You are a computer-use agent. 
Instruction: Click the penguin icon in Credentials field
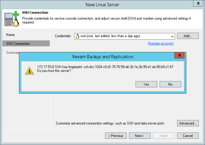click(x=77, y=36)
